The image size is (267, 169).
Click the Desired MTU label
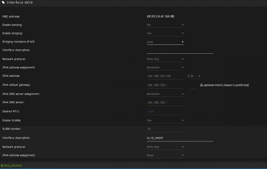11,111
